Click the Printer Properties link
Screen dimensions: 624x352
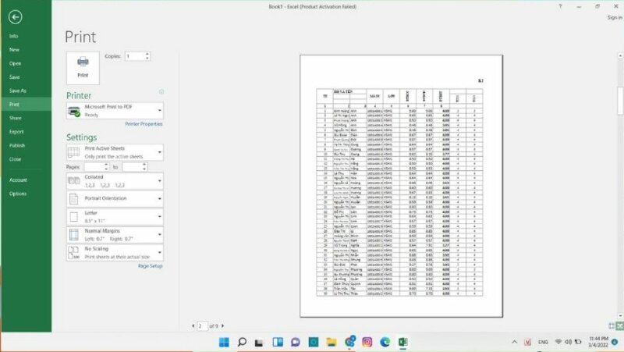(x=144, y=124)
